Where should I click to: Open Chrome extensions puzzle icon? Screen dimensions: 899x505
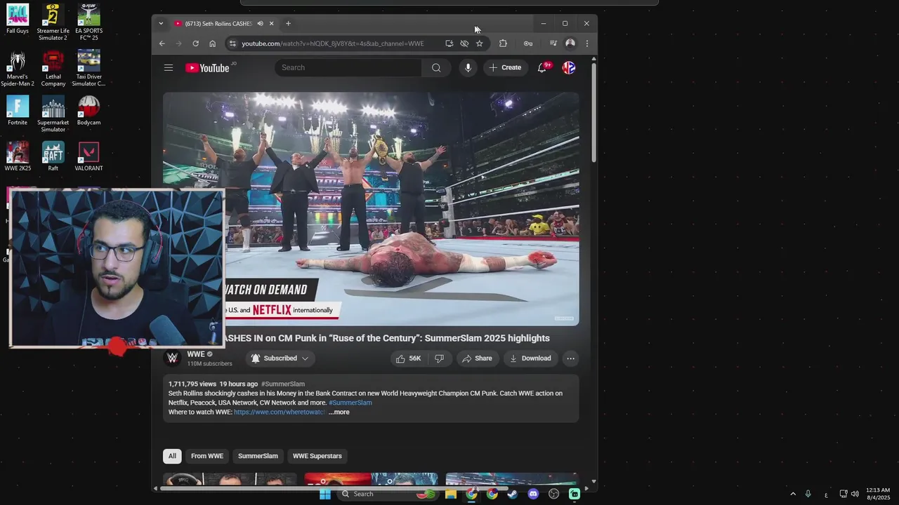point(503,43)
